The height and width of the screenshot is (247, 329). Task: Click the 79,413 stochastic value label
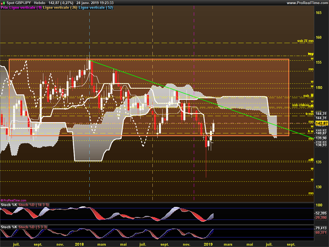(321, 228)
